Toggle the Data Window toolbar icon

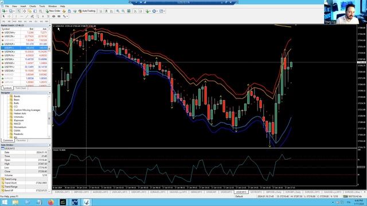[x=24, y=11]
